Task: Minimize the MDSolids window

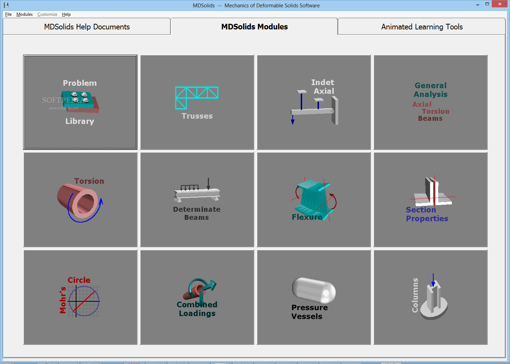Action: point(478,5)
